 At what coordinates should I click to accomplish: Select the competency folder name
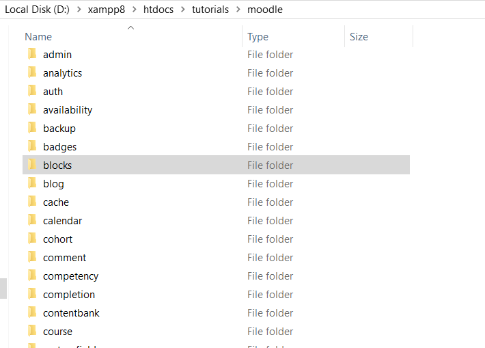click(70, 276)
